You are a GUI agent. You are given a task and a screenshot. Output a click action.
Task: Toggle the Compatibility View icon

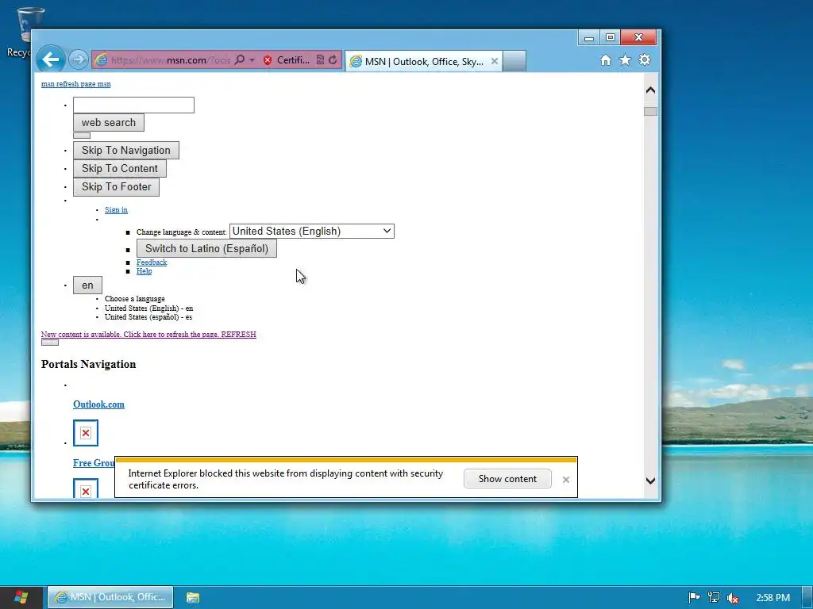[x=321, y=60]
